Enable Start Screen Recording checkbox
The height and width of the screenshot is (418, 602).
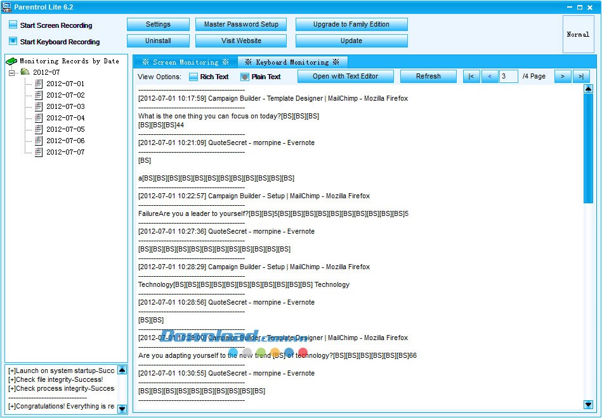click(13, 25)
